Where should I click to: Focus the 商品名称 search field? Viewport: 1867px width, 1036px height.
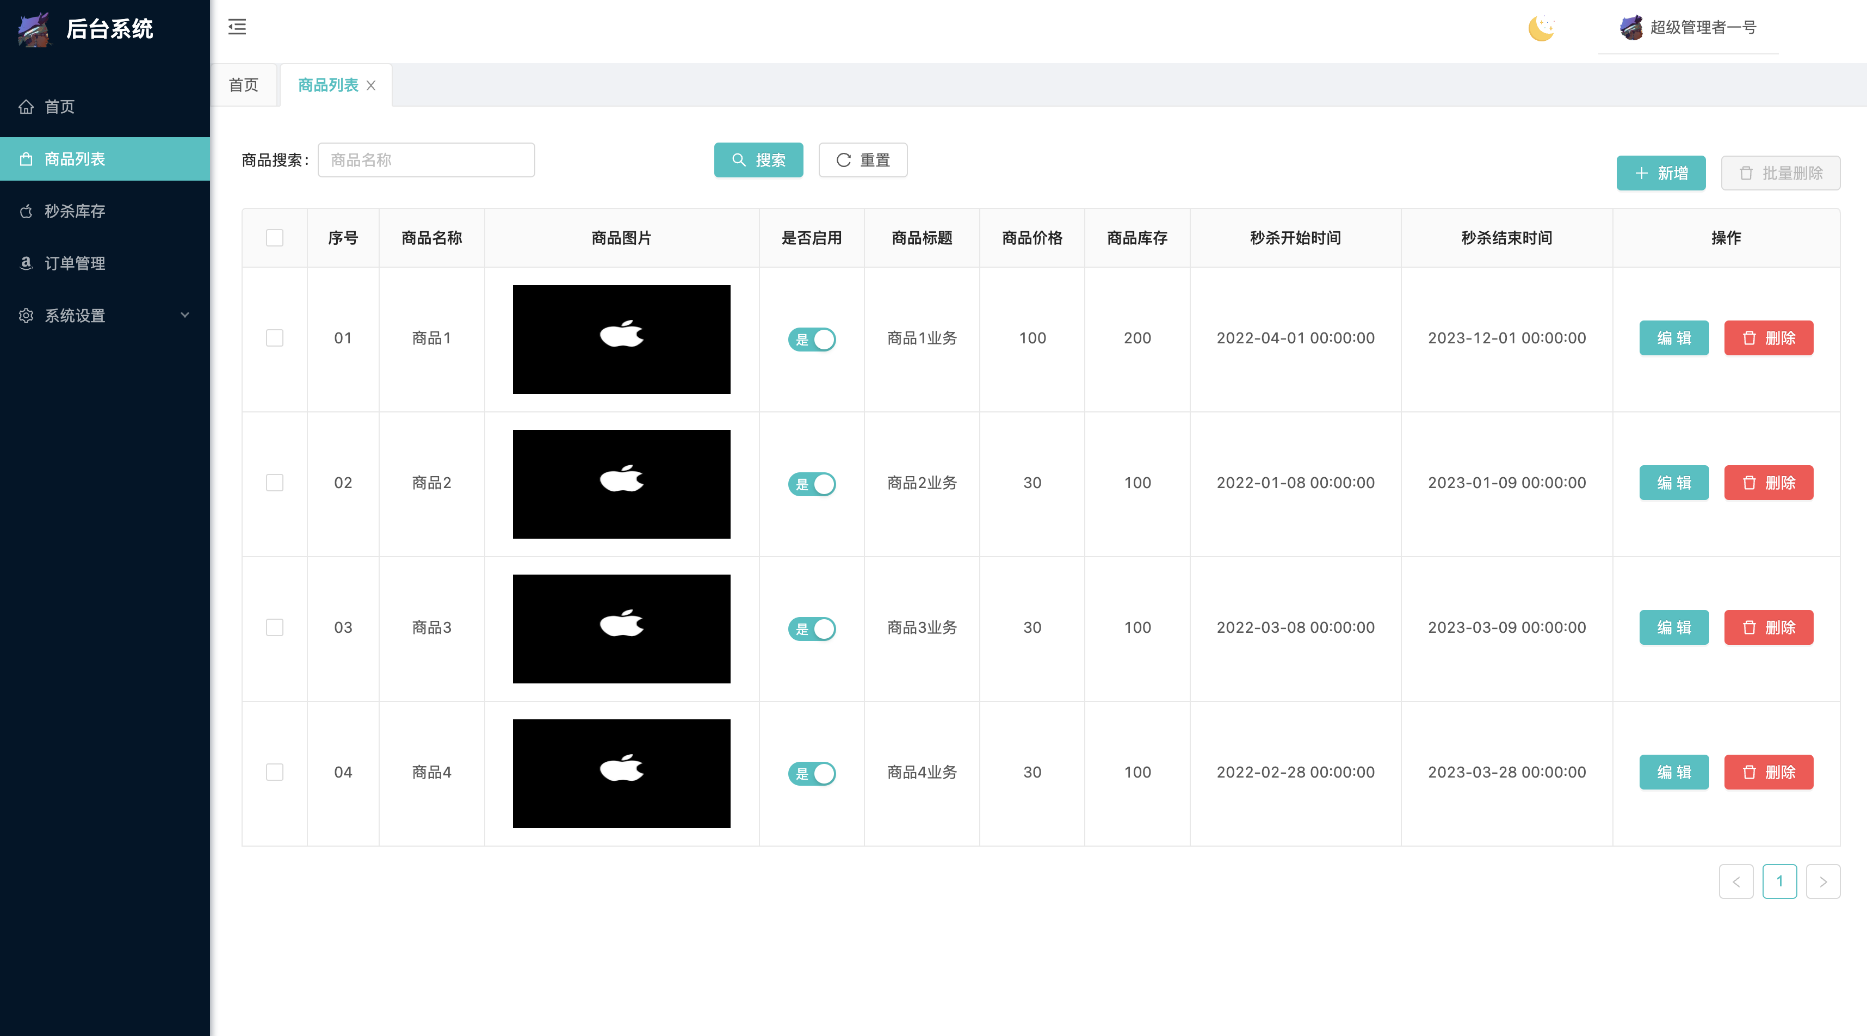point(426,159)
